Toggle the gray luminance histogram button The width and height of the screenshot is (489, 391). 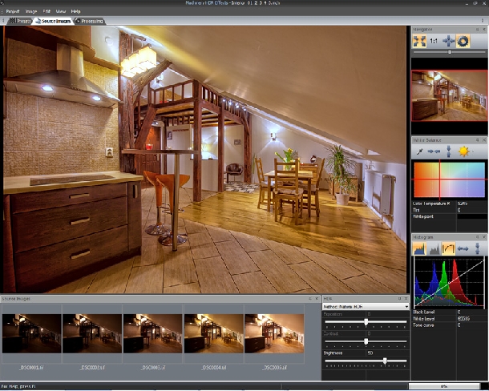click(x=434, y=249)
